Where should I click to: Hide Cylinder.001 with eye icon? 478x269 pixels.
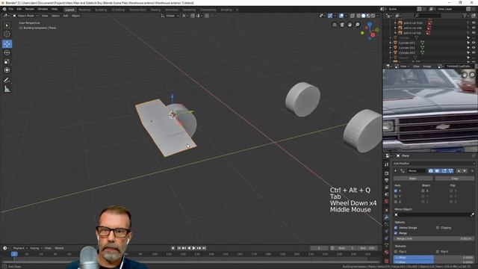pyautogui.click(x=474, y=43)
